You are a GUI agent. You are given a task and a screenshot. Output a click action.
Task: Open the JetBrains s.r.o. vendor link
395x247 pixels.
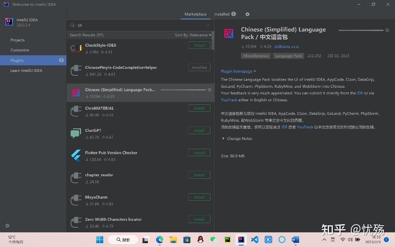click(287, 46)
